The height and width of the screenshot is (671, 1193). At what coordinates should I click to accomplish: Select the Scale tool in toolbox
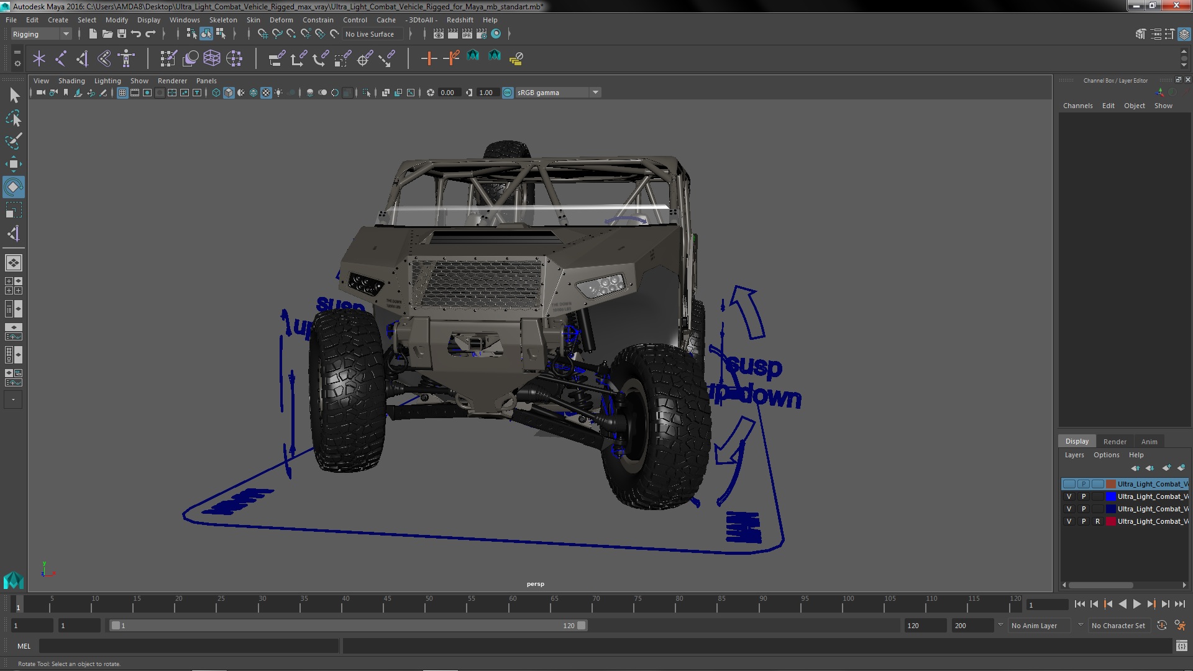(x=13, y=210)
